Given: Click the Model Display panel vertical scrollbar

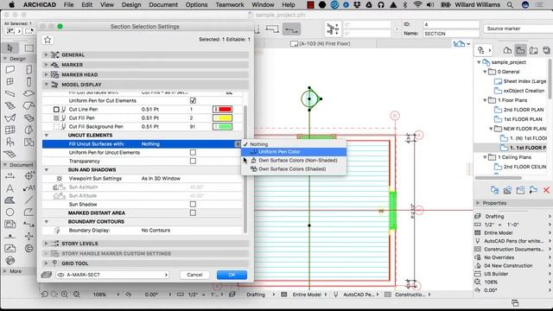Looking at the screenshot, I should tap(245, 169).
